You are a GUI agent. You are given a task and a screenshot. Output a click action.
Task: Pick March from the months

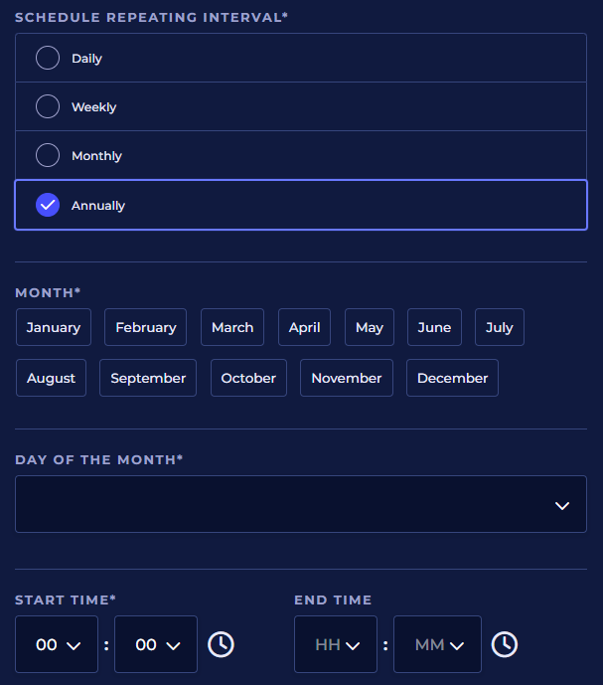232,327
